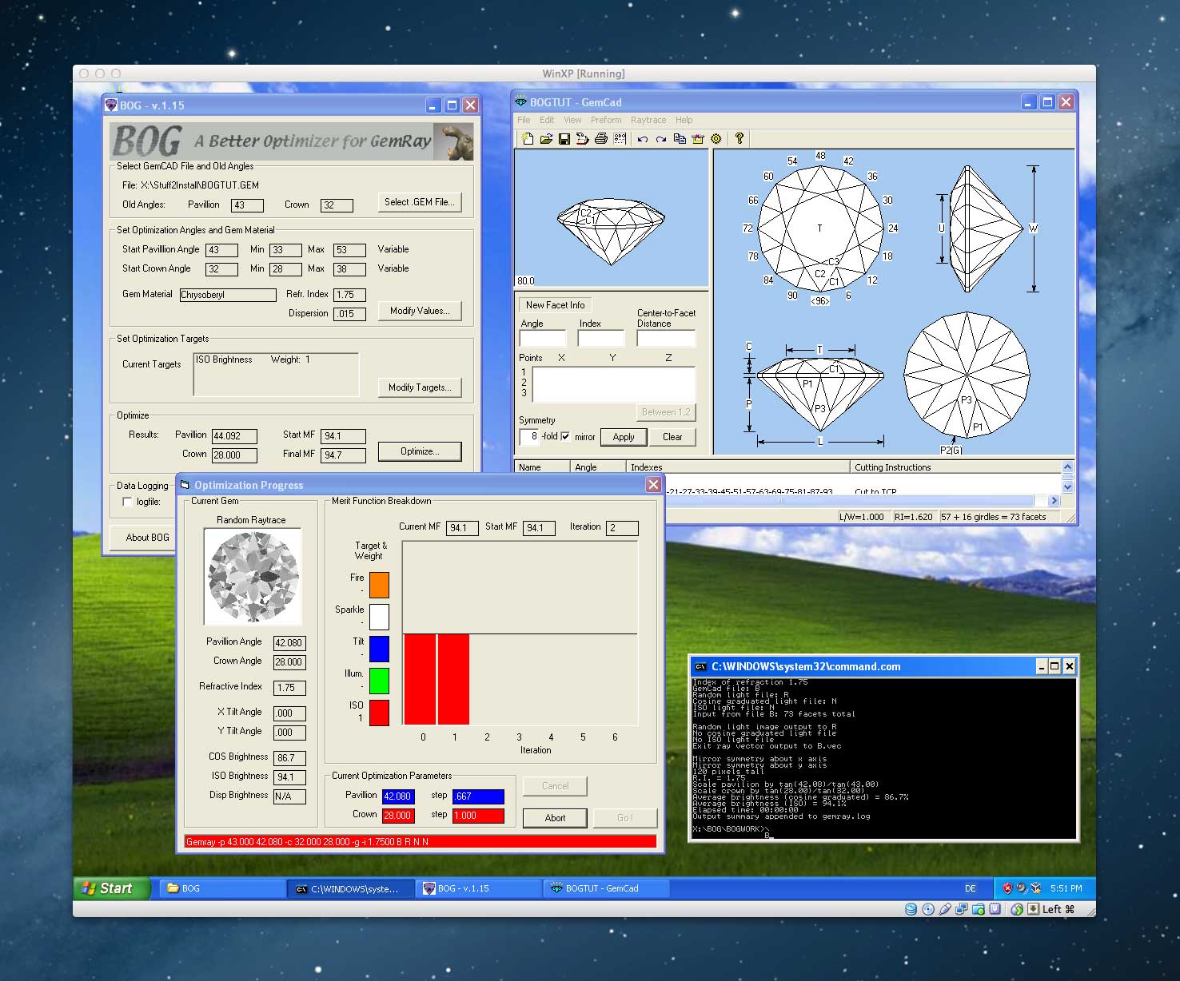Click the yellow box icon in GemCad toolbar
Screen dimensions: 1180x981
coord(698,139)
